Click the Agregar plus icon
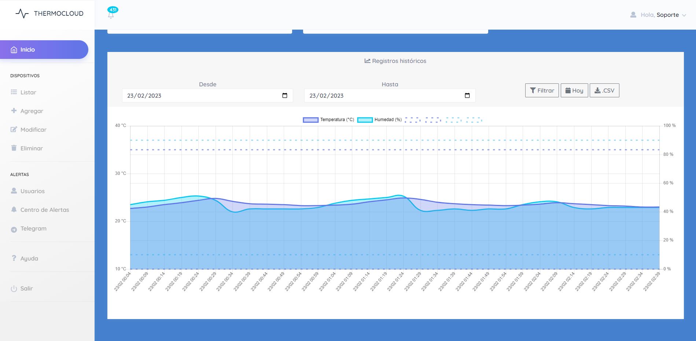Screen dimensions: 696x341 coord(14,110)
